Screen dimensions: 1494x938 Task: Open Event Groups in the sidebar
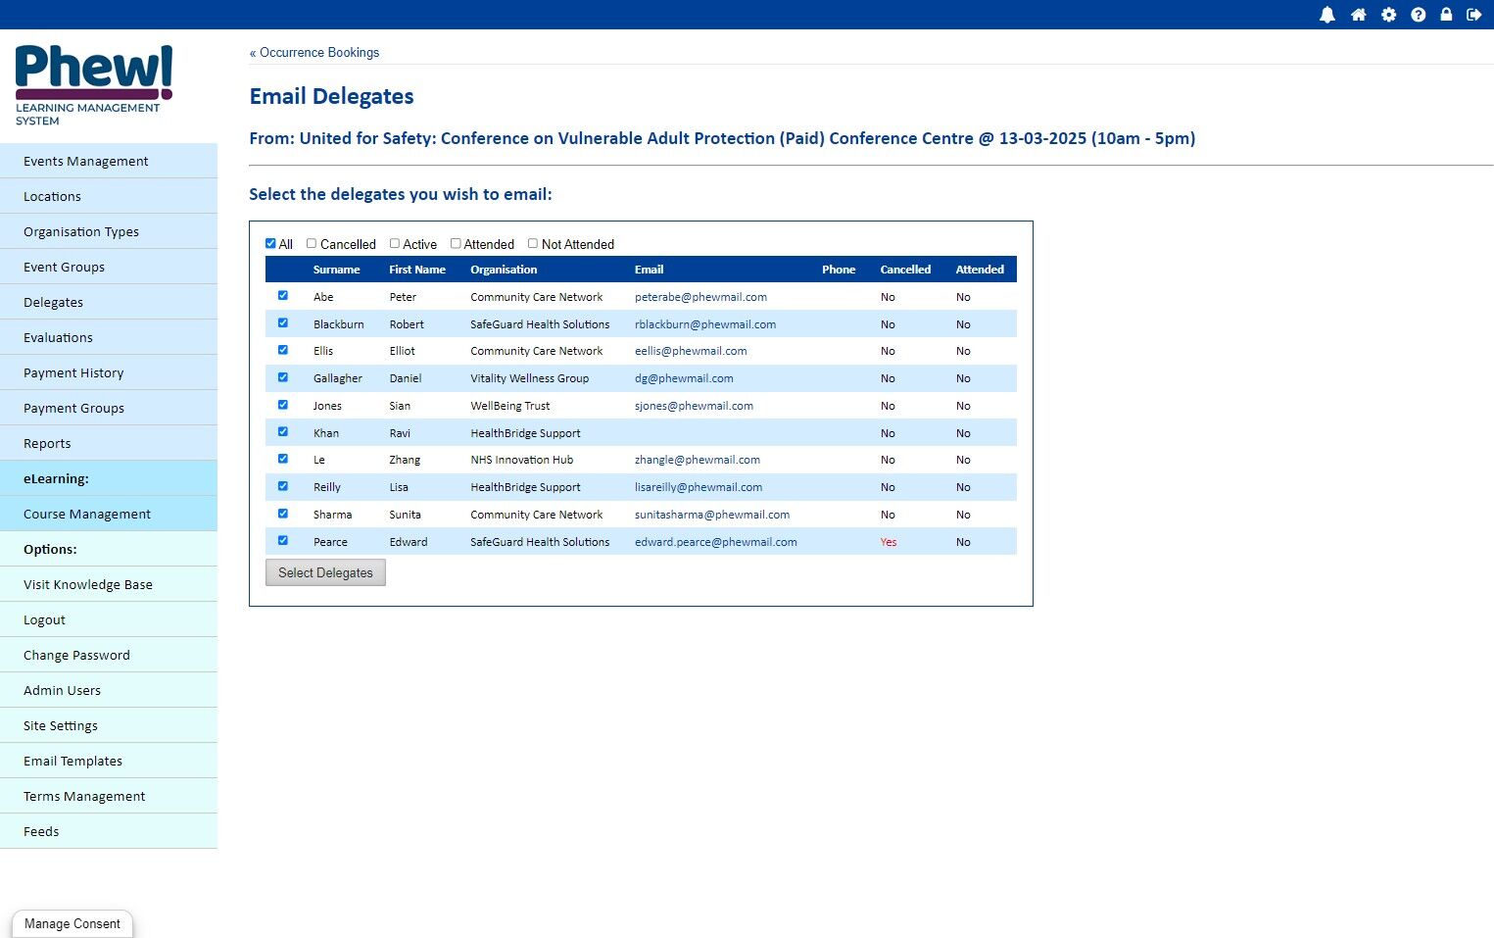pyautogui.click(x=109, y=267)
